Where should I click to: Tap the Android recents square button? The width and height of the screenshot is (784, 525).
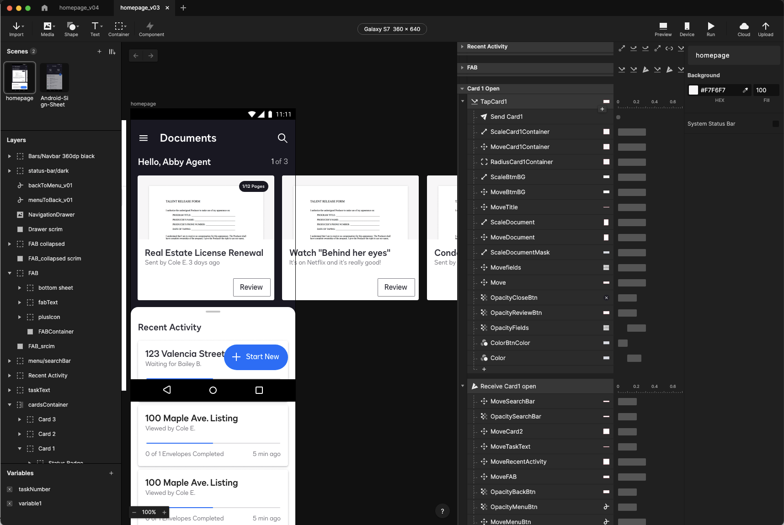click(x=259, y=390)
